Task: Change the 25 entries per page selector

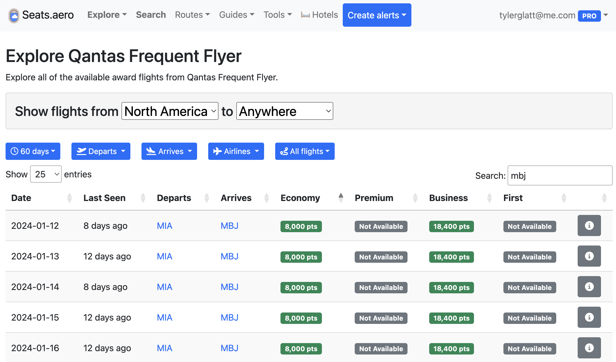Action: pos(46,174)
